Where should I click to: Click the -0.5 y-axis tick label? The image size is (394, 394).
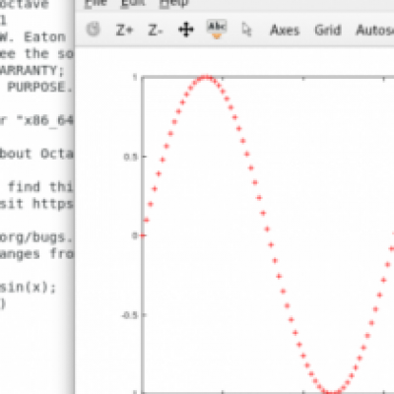[129, 315]
